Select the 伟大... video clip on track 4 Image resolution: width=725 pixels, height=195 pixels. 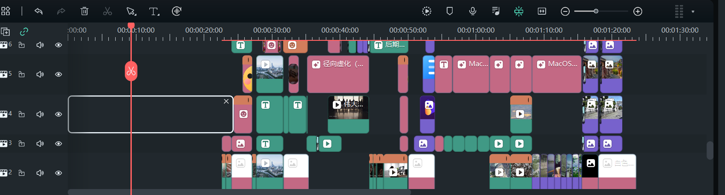coord(348,114)
